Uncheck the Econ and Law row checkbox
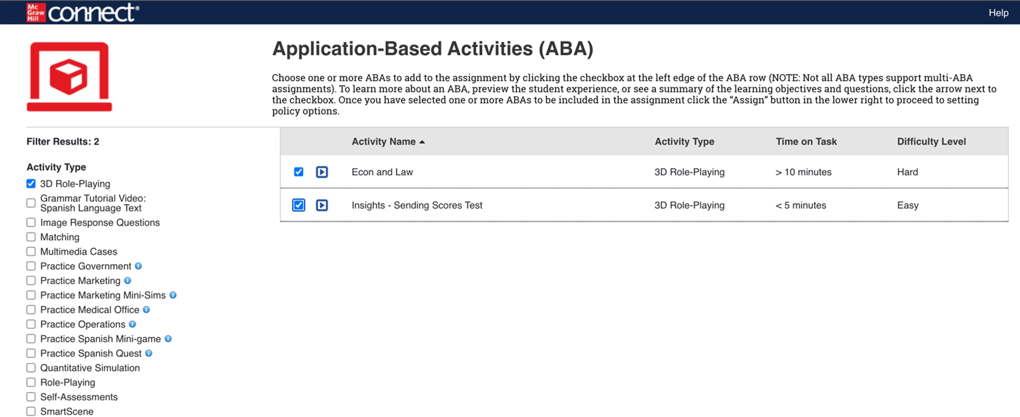The height and width of the screenshot is (417, 1020). [299, 172]
